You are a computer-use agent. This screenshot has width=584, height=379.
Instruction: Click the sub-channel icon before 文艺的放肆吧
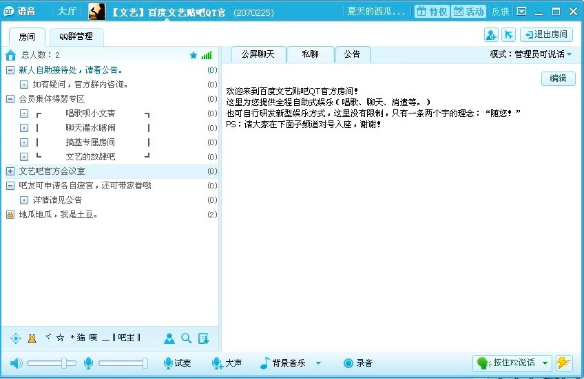point(24,157)
